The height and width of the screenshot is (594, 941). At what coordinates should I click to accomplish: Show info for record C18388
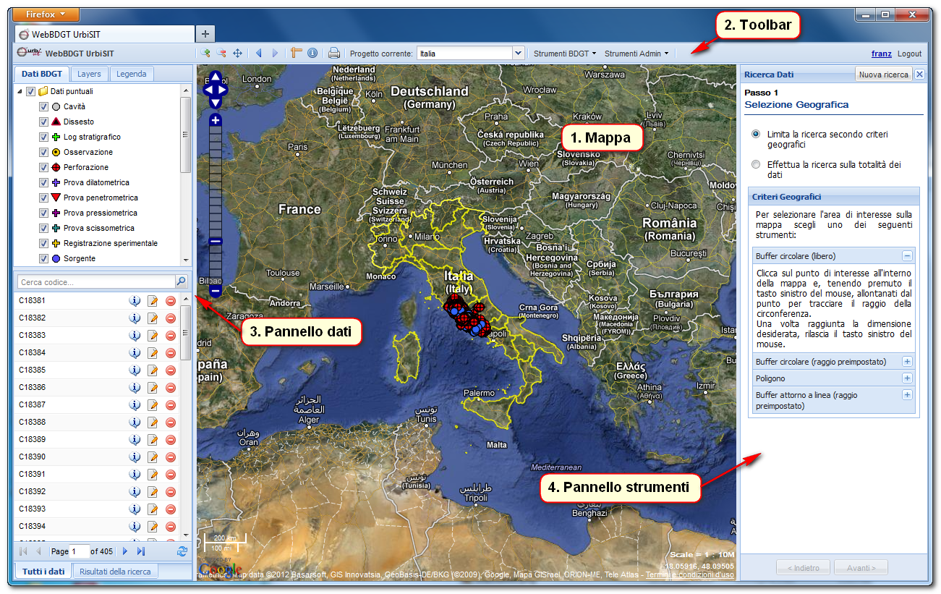[135, 423]
